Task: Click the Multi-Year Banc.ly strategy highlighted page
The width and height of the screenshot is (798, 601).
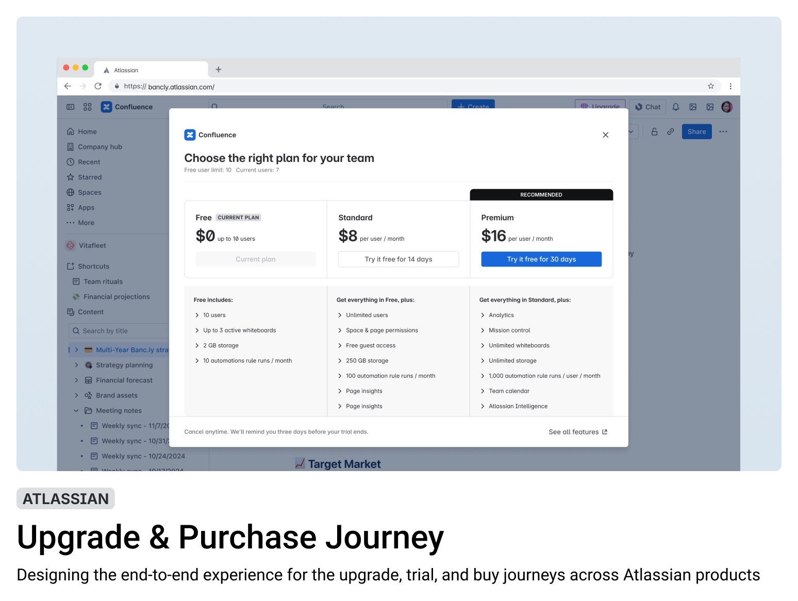Action: pos(131,349)
